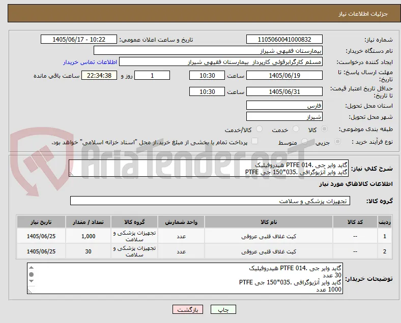This screenshot has width=401, height=323.
Task: Click the اطلاعات کالاهای مورد نیاز section heading
Action: point(356,184)
